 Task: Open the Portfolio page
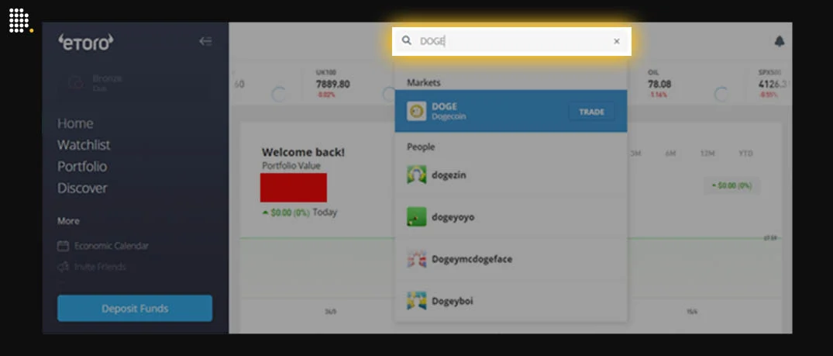(x=82, y=167)
